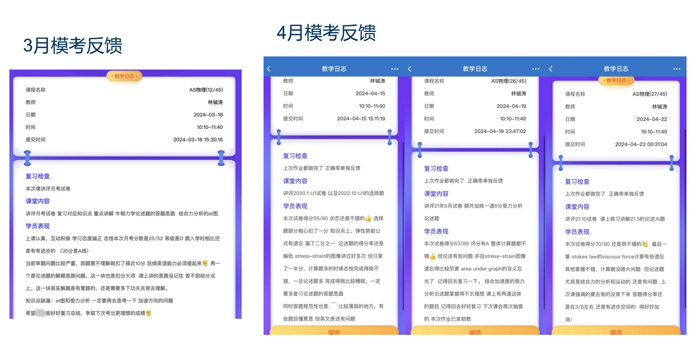Tap the back arrow in the AS物理(26/45) log
This screenshot has height=338, width=691.
coord(410,69)
